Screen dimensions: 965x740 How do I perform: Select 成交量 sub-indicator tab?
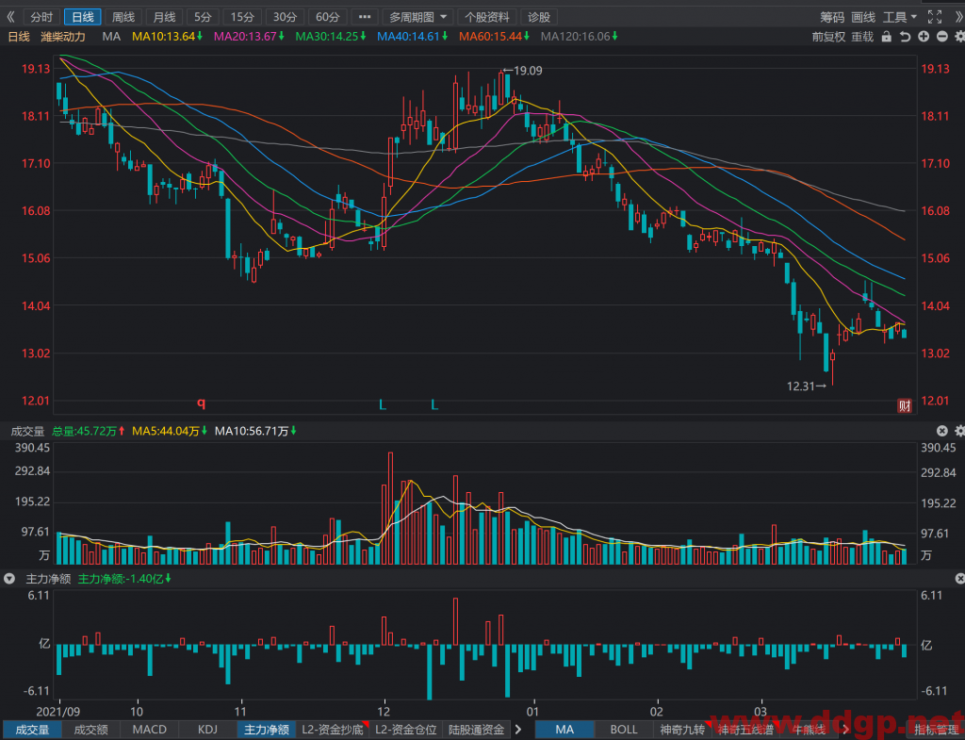[32, 730]
